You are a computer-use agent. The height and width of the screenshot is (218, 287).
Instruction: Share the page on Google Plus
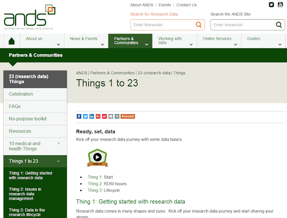(98, 116)
